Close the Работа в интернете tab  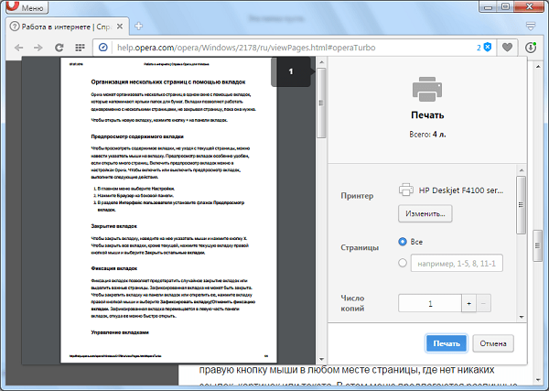120,27
